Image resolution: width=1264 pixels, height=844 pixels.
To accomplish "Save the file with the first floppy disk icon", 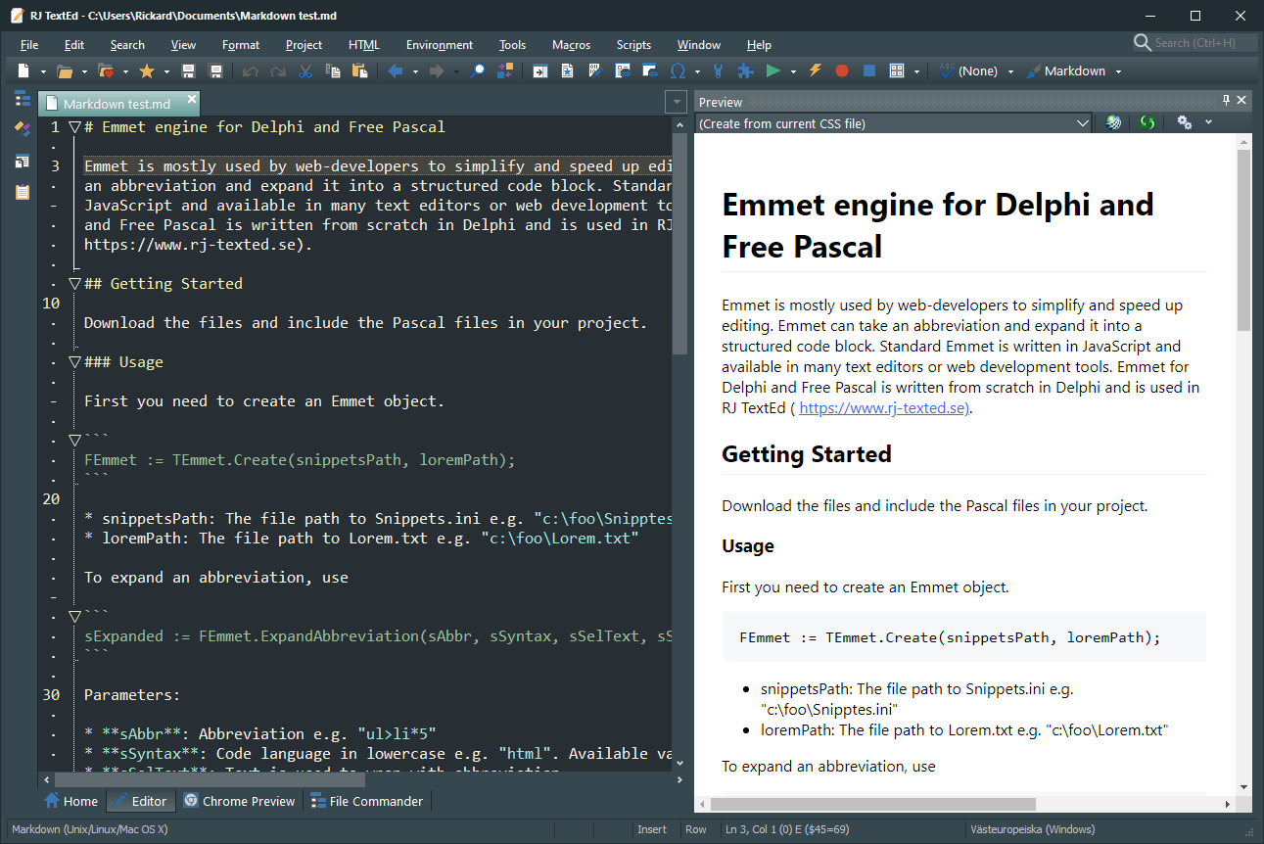I will [189, 70].
